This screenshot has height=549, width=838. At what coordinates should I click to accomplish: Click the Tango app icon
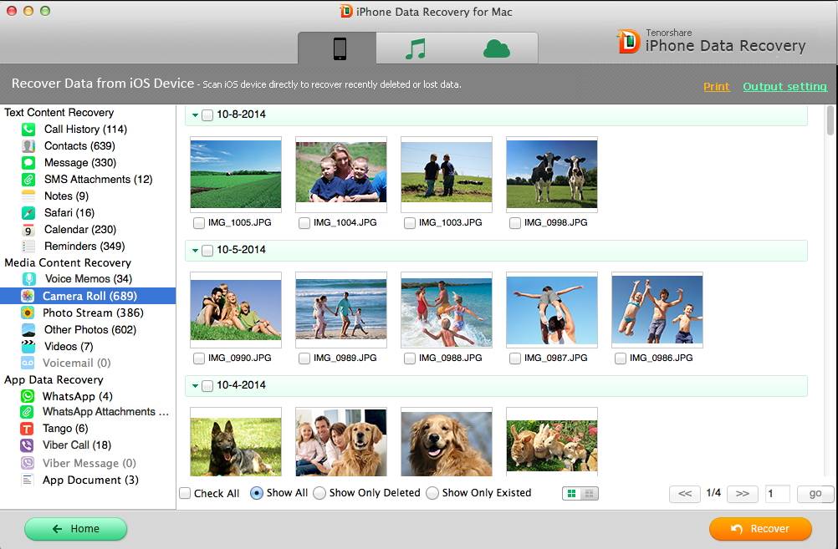tap(28, 429)
